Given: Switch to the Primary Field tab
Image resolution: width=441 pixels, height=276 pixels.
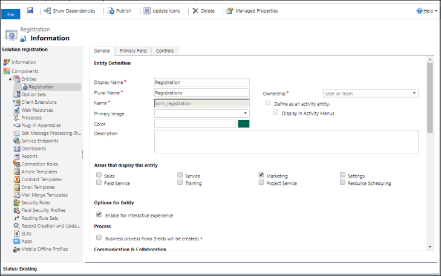Looking at the screenshot, I should click(132, 51).
